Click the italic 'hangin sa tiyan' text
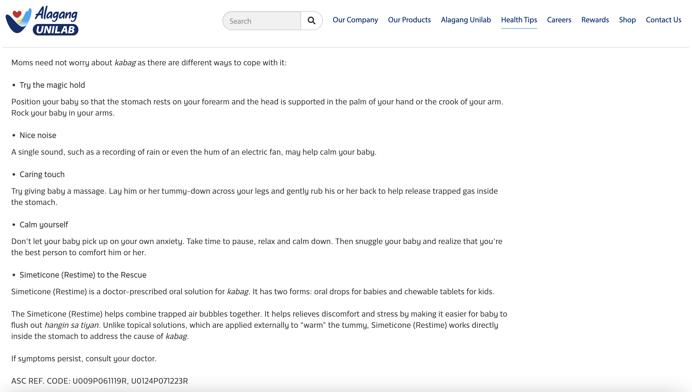692x392 pixels. [x=71, y=325]
